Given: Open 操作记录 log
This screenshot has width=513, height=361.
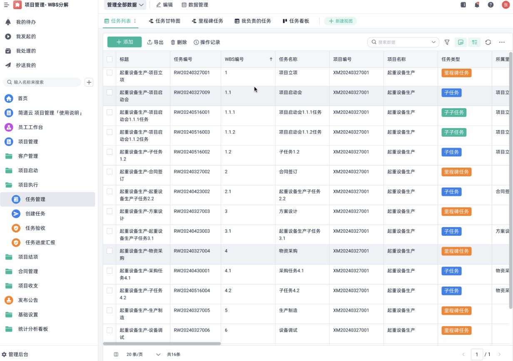Looking at the screenshot, I should [x=207, y=42].
